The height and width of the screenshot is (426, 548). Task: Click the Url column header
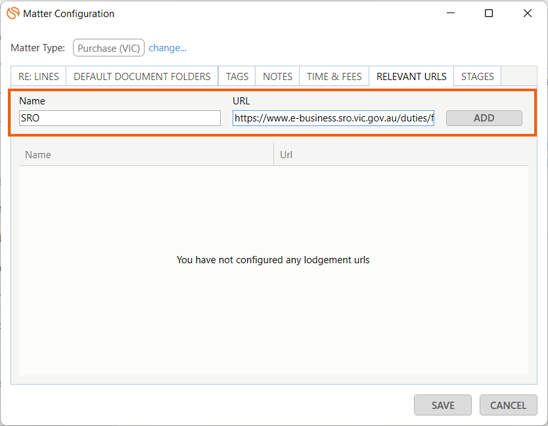pos(401,155)
